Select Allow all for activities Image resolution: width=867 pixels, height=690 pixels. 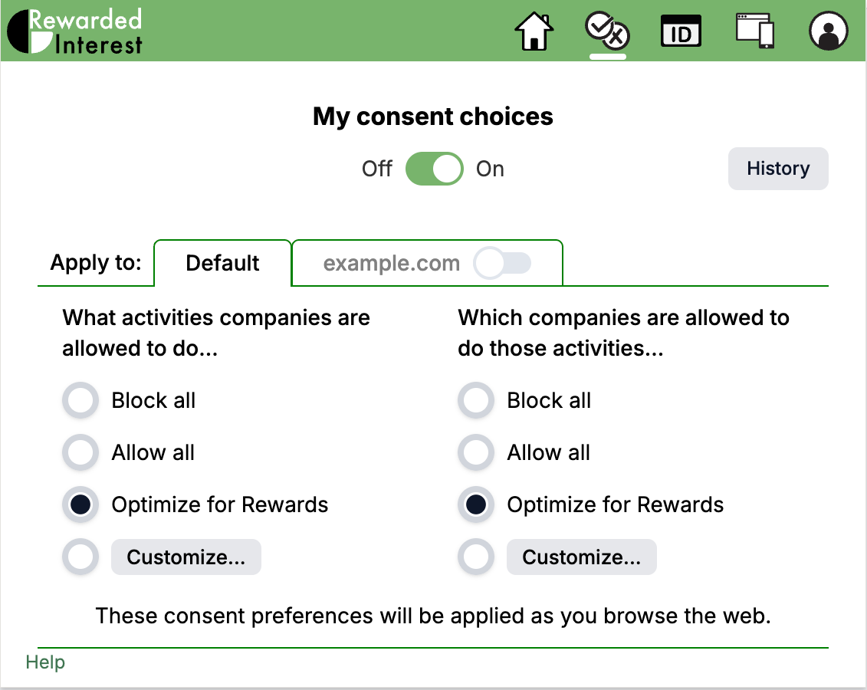click(x=80, y=452)
